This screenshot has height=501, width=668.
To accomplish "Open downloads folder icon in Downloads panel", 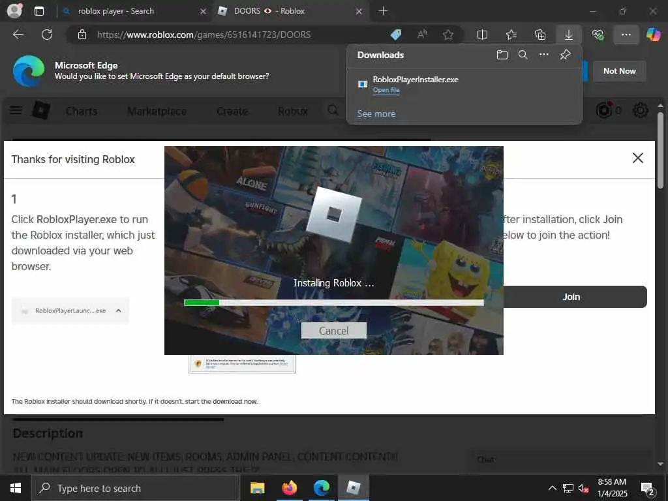I will point(502,55).
